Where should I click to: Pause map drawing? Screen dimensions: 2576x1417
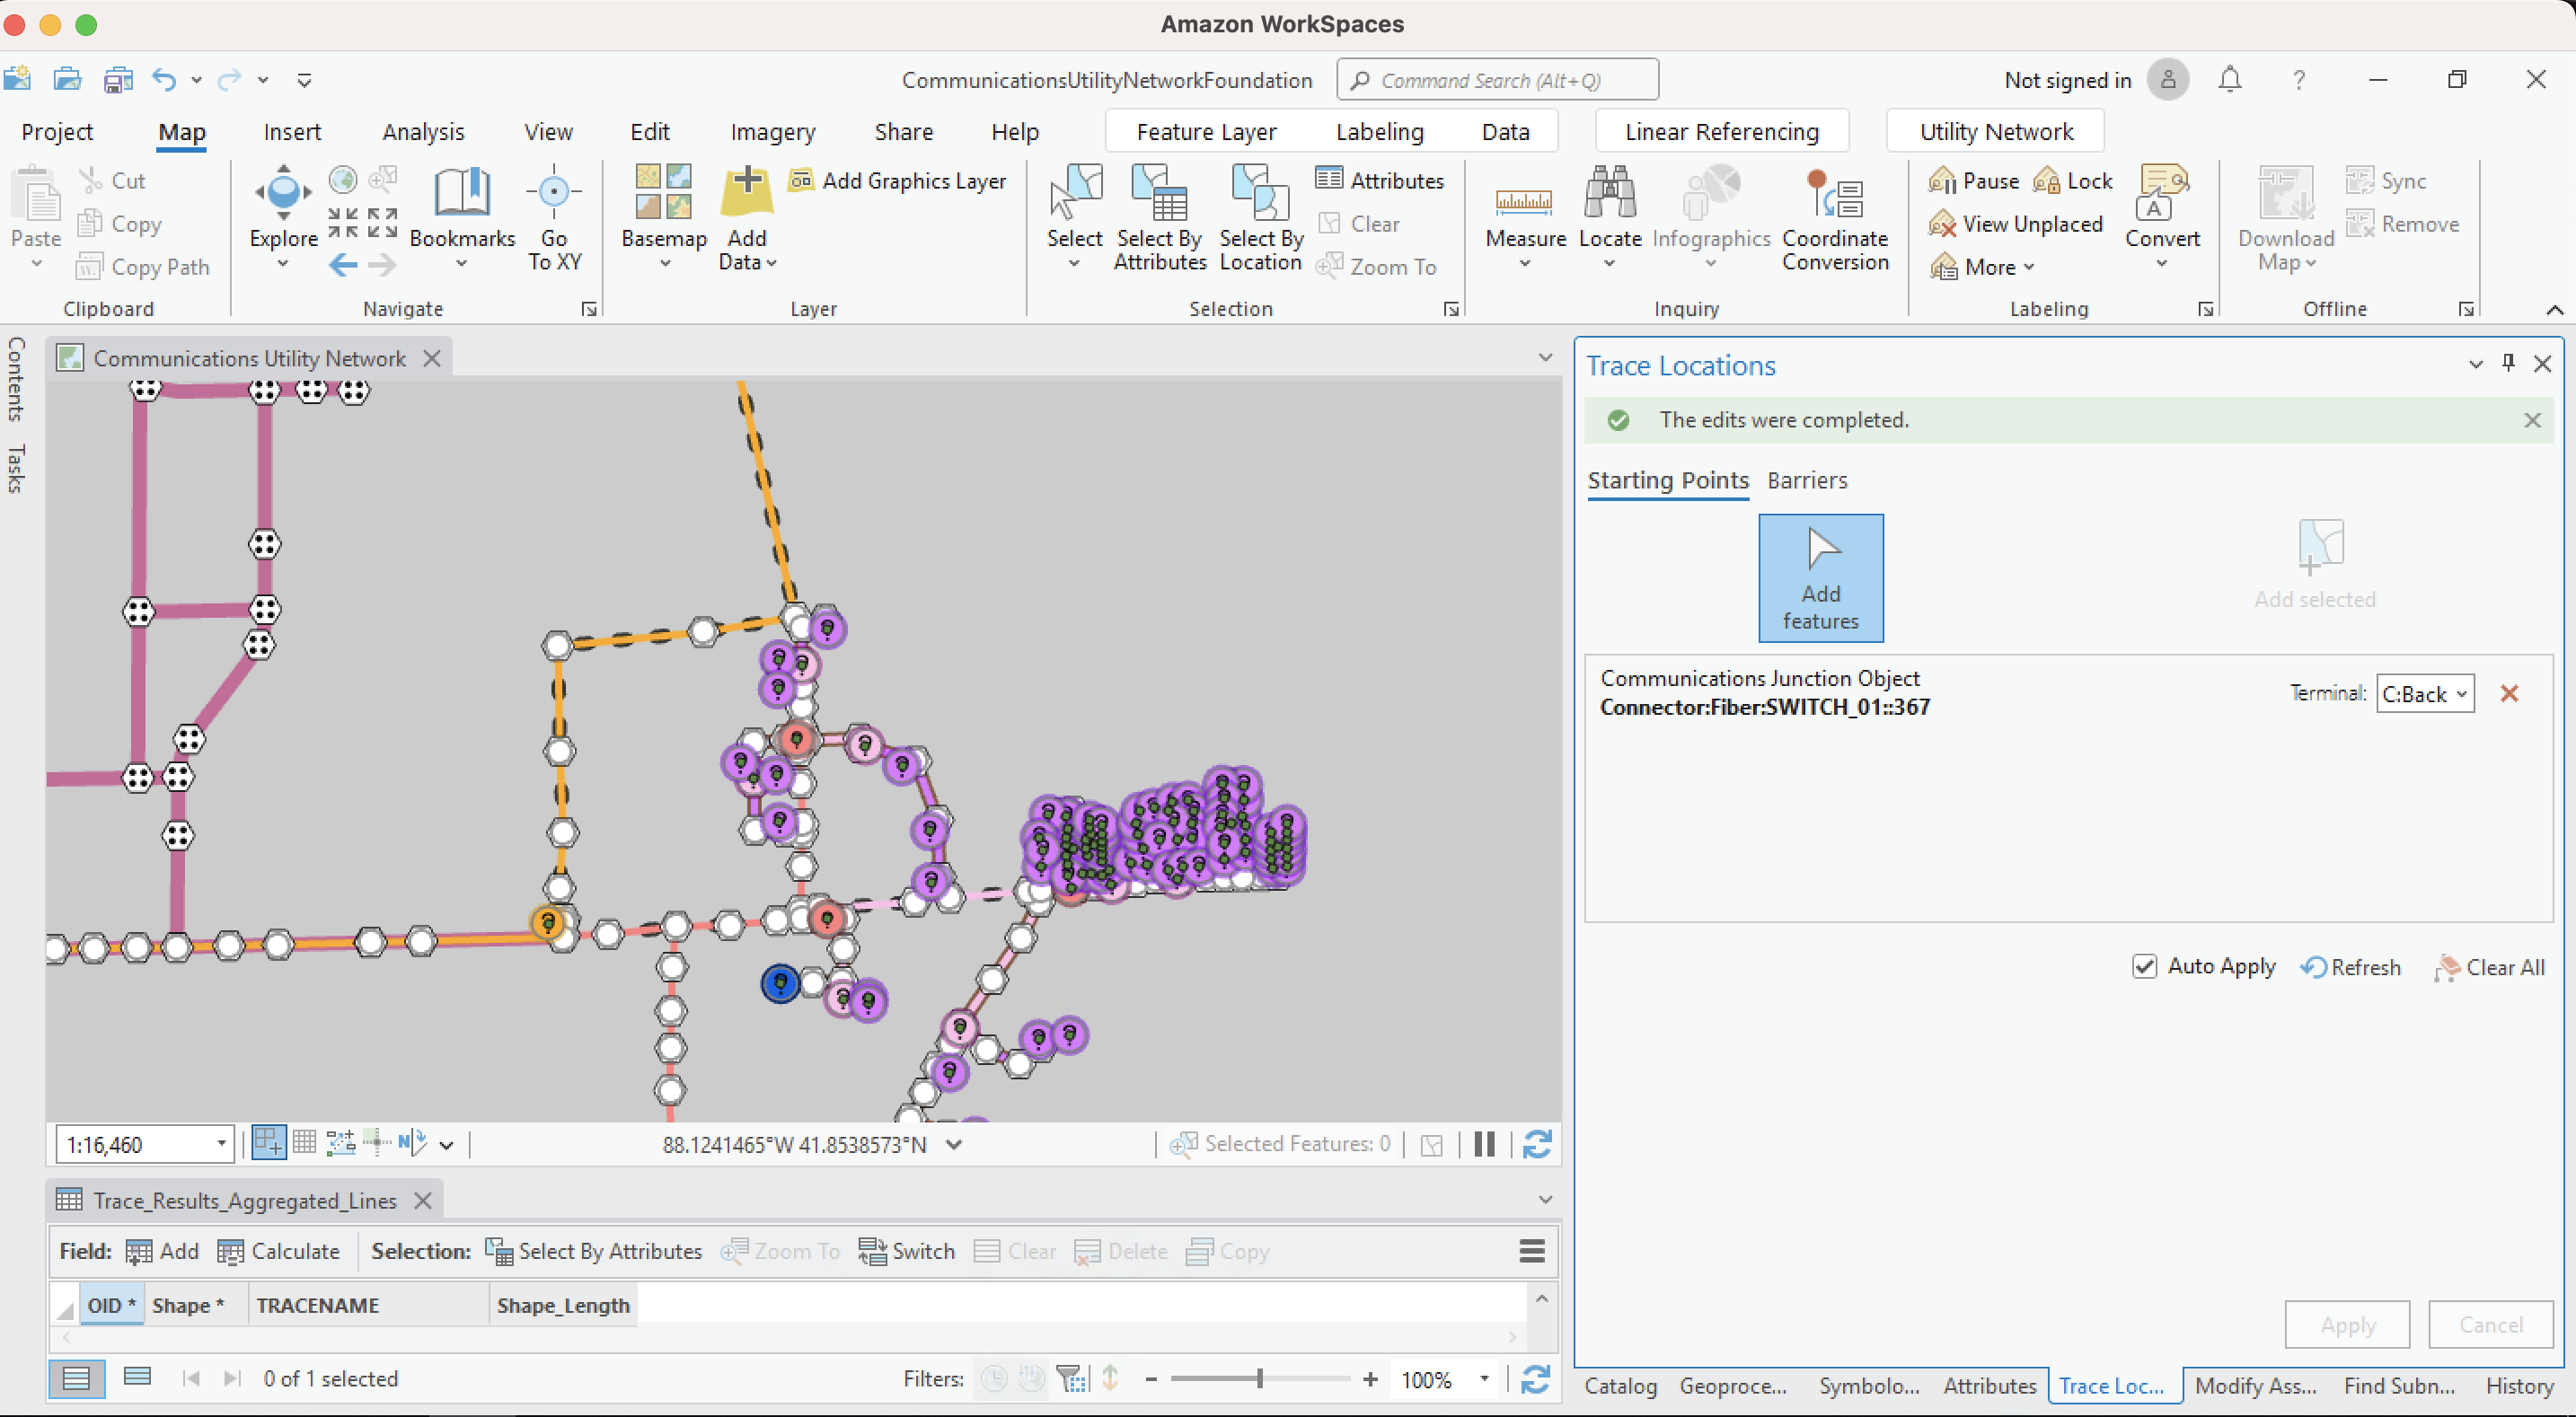tap(1485, 1144)
